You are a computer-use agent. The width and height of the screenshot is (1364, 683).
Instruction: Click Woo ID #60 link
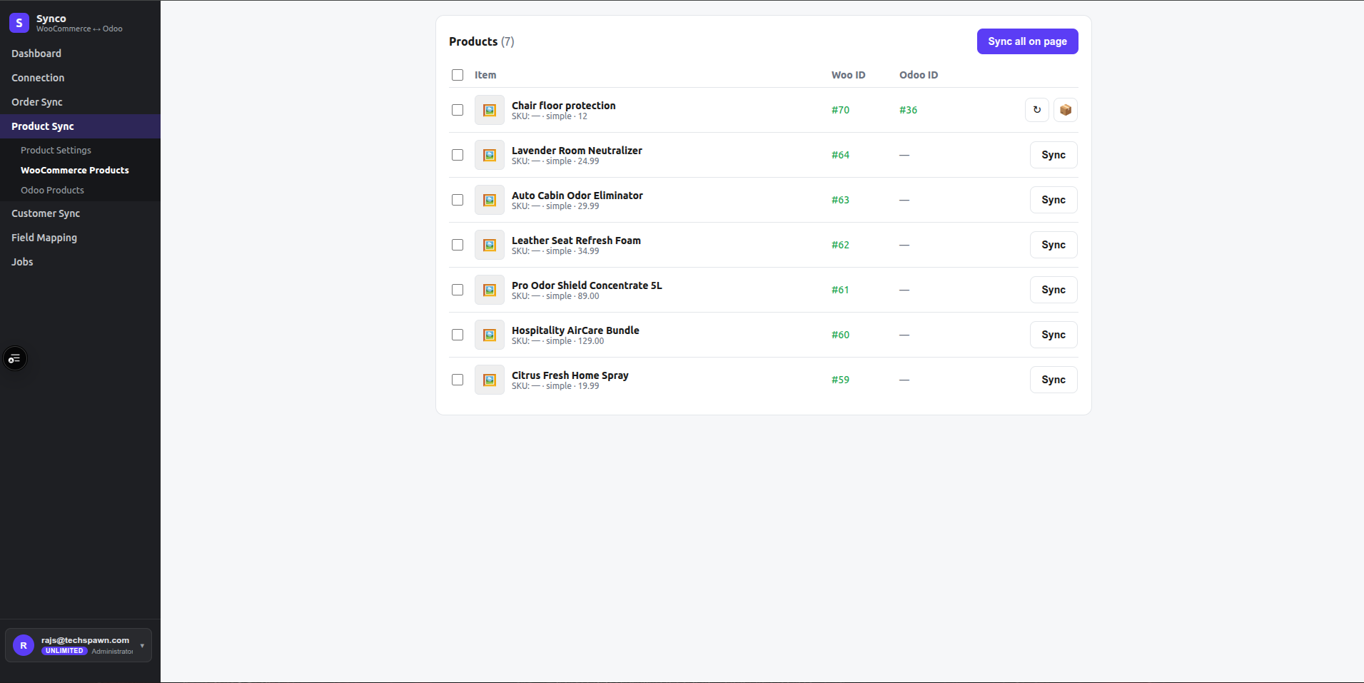[x=840, y=335]
